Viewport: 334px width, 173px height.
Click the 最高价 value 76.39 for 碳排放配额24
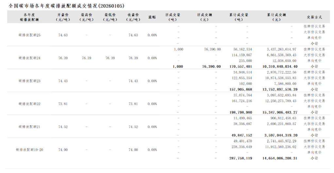(86, 58)
